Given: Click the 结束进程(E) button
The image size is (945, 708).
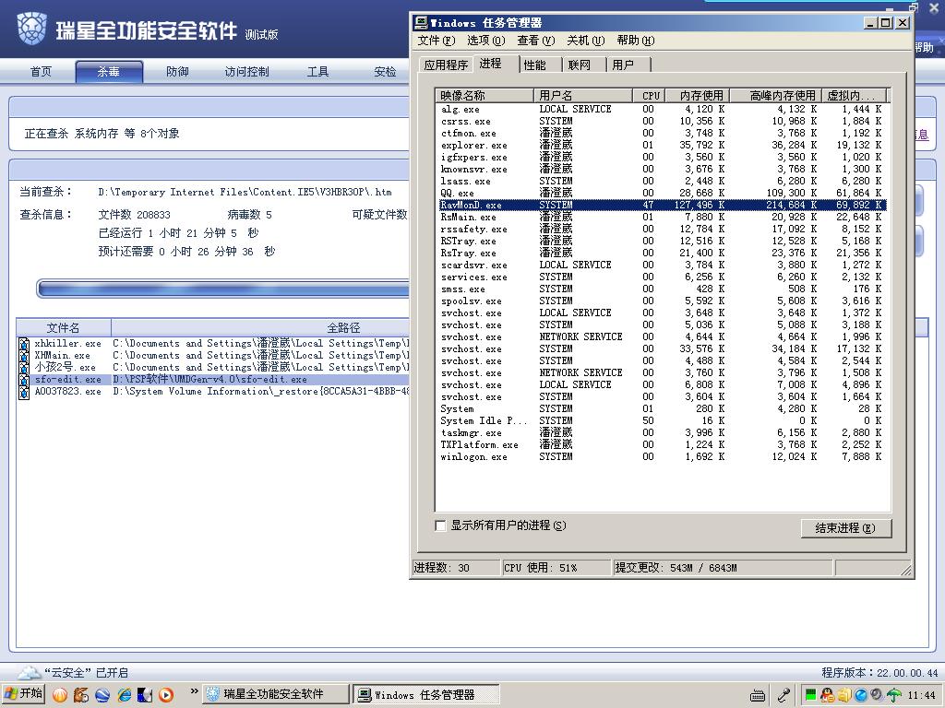Looking at the screenshot, I should tap(846, 528).
